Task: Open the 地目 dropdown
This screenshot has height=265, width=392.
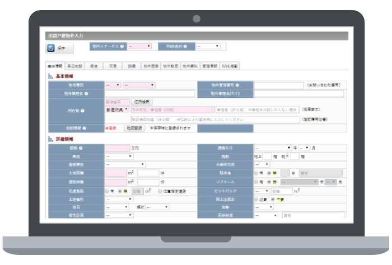Action: click(116, 207)
